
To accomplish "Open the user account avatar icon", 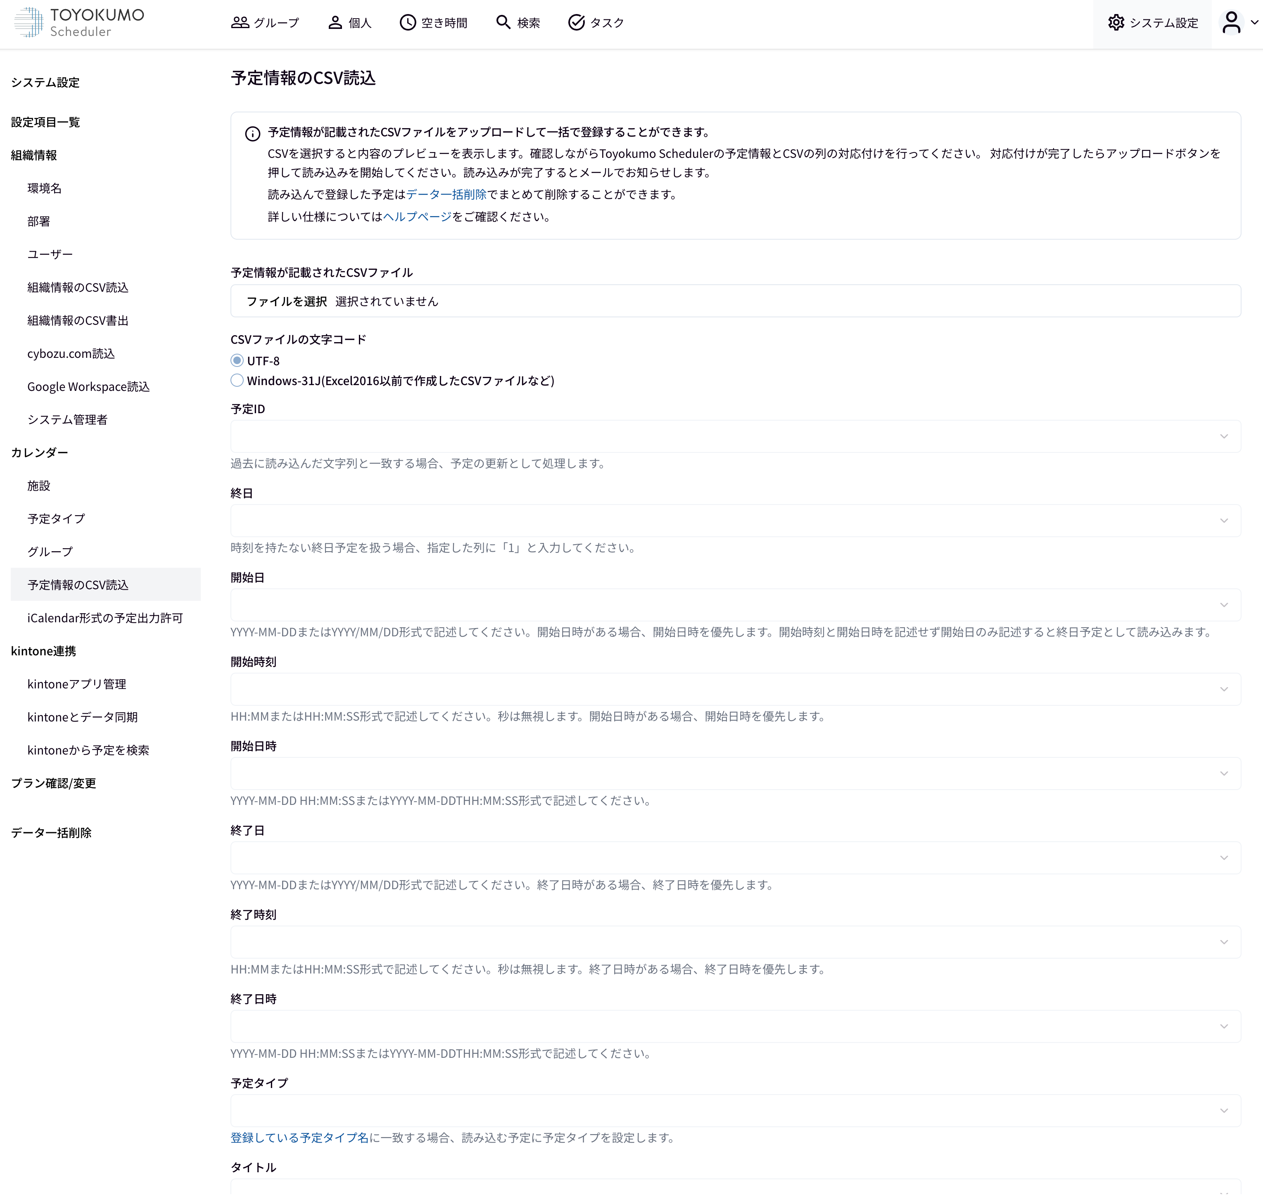I will point(1231,22).
